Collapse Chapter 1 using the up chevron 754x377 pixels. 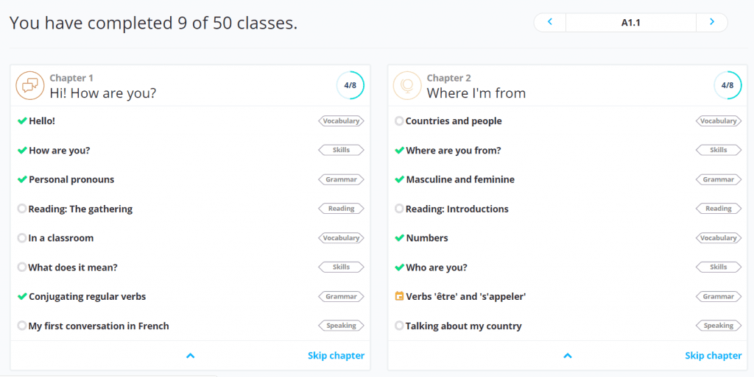point(191,356)
